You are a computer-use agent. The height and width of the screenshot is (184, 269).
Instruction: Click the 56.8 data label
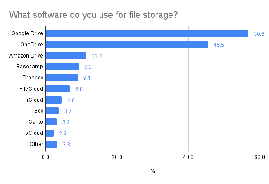coord(259,34)
